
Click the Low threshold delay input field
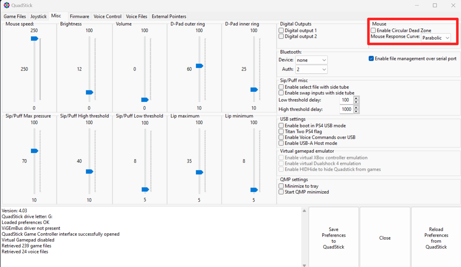point(346,100)
